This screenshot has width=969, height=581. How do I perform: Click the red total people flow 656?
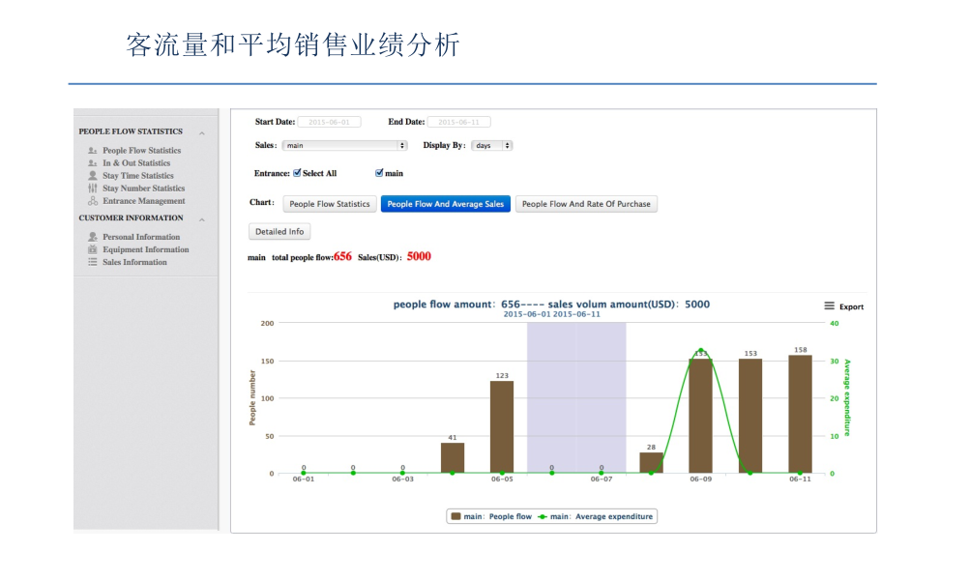pos(342,256)
